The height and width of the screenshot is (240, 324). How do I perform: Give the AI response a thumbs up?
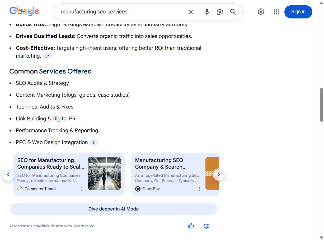point(191,226)
